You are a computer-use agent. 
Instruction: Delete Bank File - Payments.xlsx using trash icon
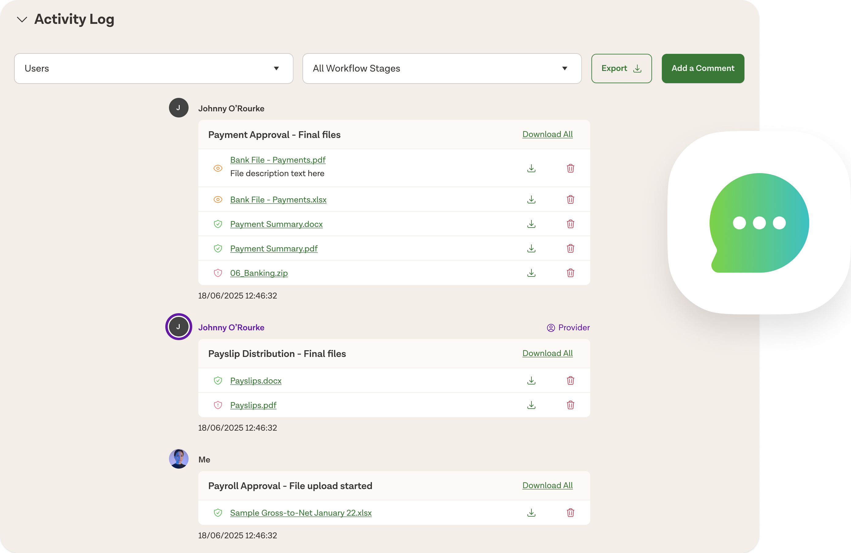pos(570,199)
